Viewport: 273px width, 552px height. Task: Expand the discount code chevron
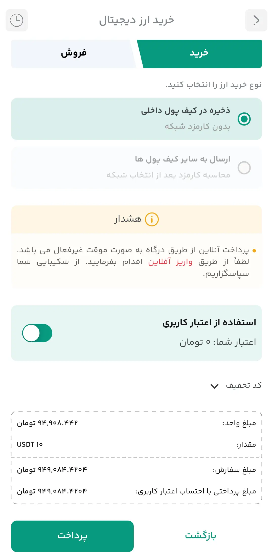pyautogui.click(x=214, y=386)
